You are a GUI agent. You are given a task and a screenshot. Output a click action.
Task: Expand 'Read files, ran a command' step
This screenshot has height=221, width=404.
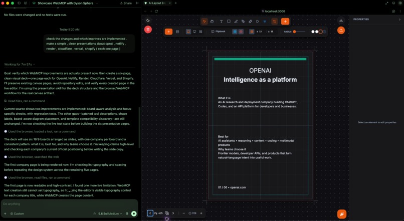coord(25,101)
